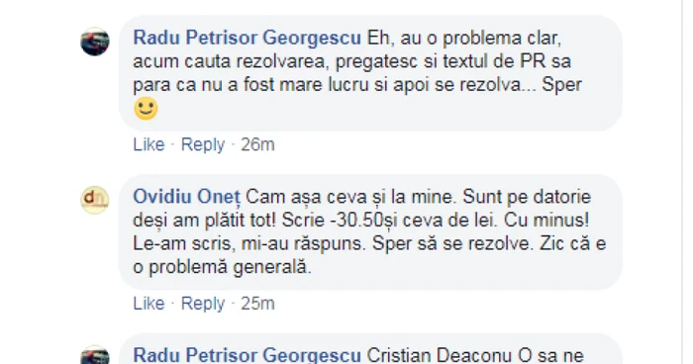Reply to Ovidiu Oneț's comment
Screen dimensions: 693x364
203,304
